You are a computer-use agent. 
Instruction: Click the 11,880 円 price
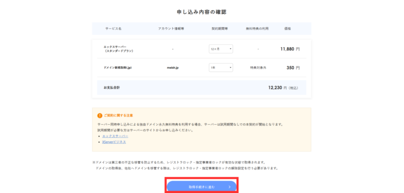pos(290,49)
